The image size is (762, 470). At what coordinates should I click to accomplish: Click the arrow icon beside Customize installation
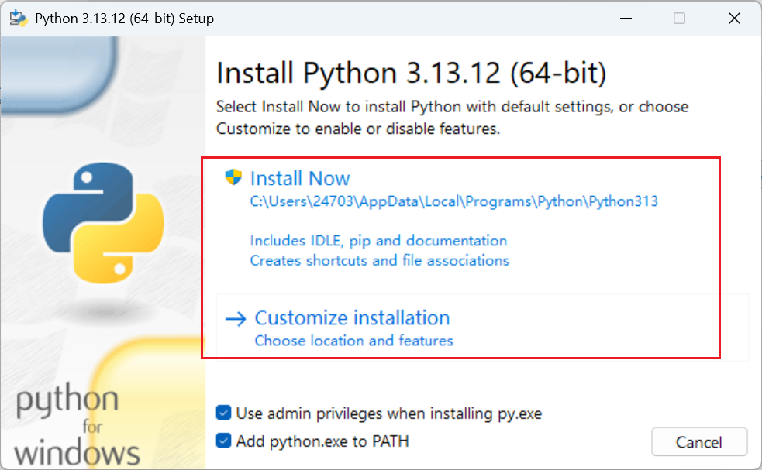(x=236, y=319)
